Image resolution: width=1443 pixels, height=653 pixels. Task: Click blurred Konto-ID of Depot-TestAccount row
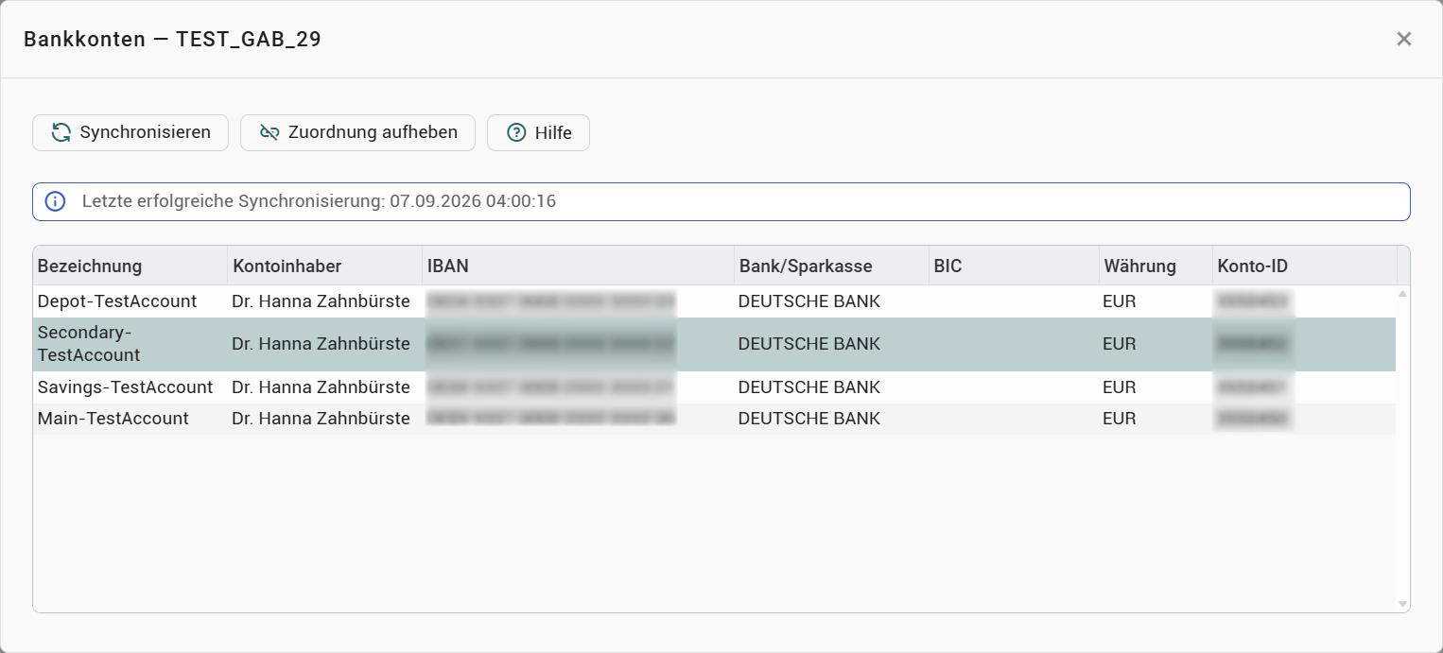click(1254, 301)
